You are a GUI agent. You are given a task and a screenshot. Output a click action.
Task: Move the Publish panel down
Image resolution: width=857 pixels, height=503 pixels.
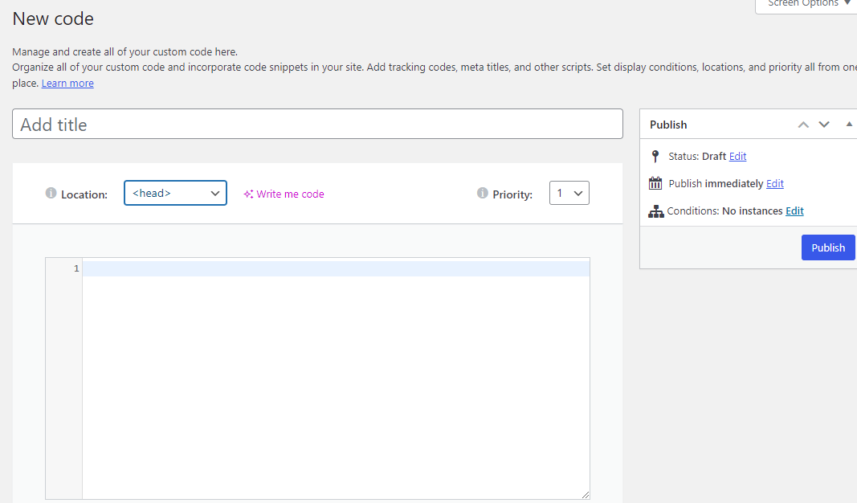tap(824, 125)
